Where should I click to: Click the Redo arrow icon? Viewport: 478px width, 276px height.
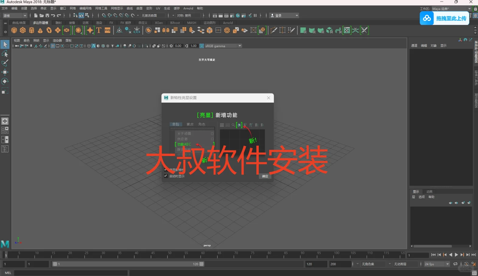[59, 16]
